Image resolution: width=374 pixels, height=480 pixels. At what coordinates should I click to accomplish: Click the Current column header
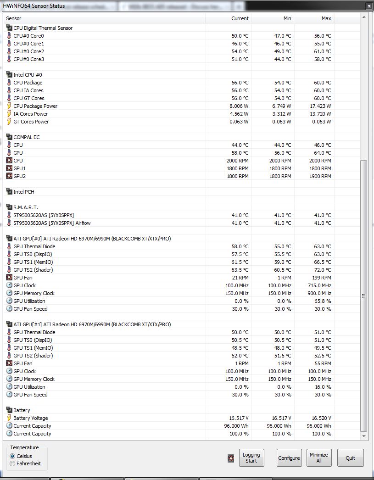(x=229, y=18)
